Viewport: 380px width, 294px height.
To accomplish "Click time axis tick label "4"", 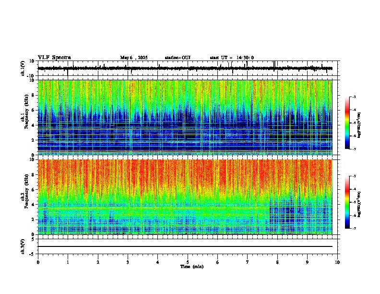I will (158, 262).
